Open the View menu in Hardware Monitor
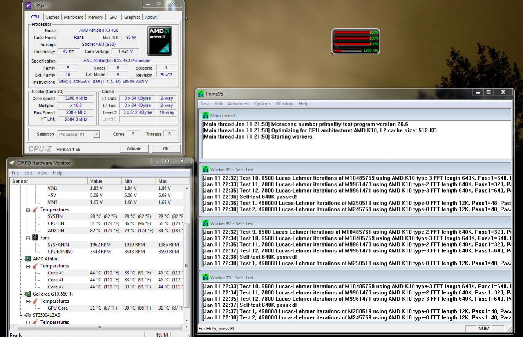Viewport: 523px width, 337px height. pos(42,173)
